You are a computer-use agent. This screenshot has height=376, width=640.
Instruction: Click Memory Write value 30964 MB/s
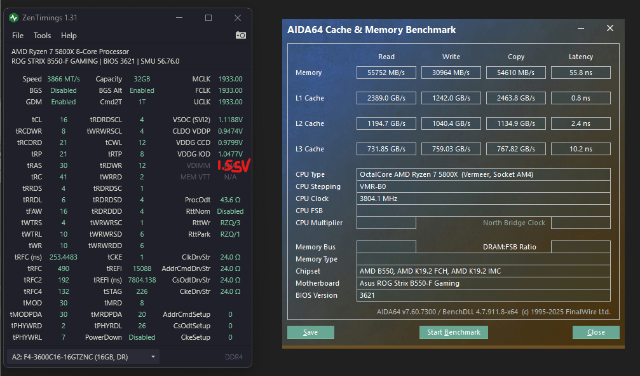click(451, 73)
